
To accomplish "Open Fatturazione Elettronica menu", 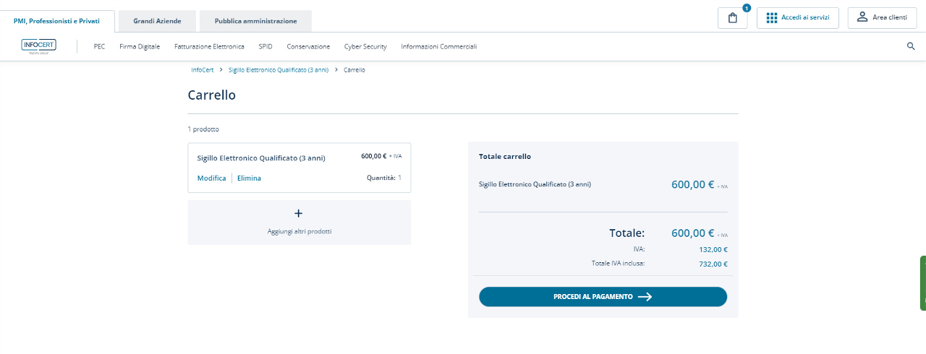I will (209, 46).
